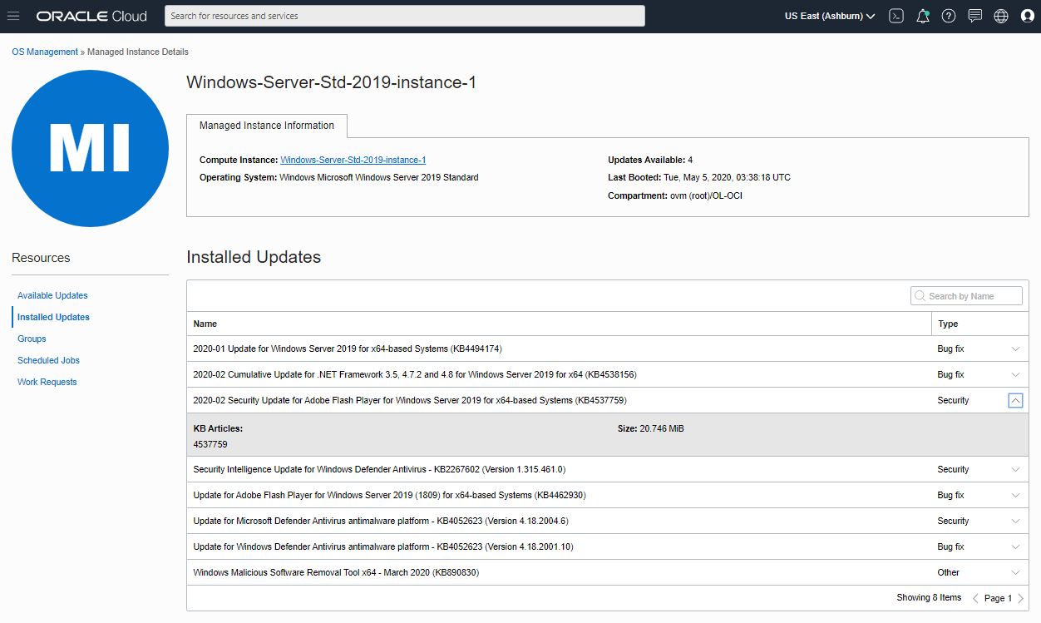Click the Search by Name field
Screen dimensions: 1041x623
click(966, 295)
